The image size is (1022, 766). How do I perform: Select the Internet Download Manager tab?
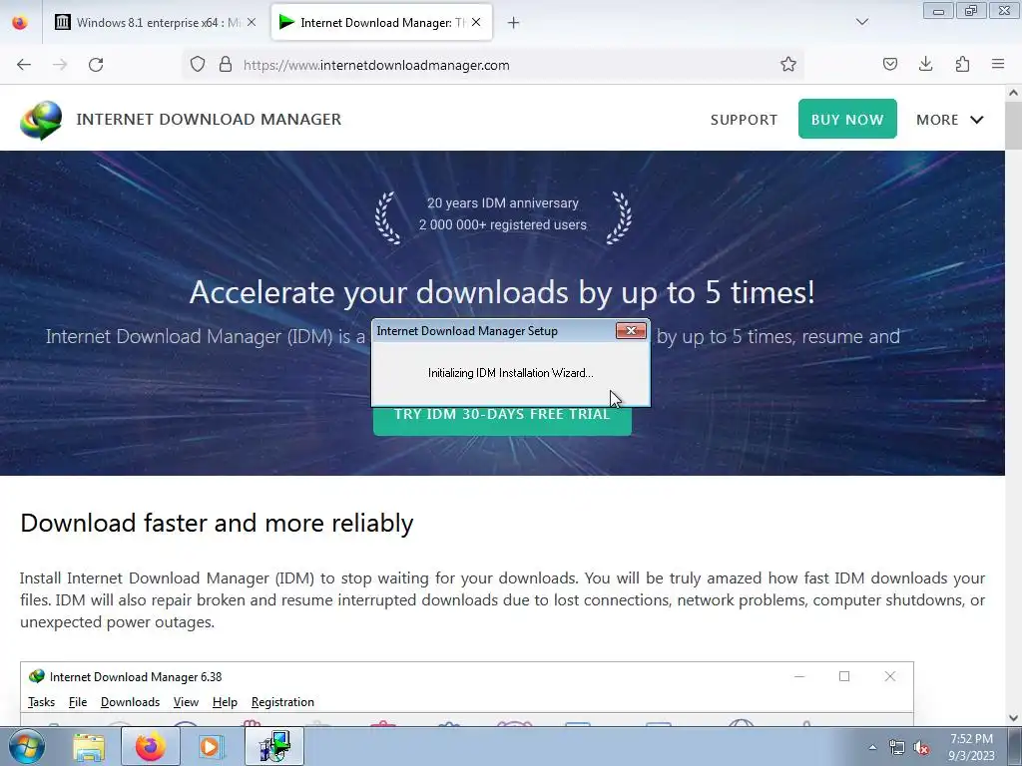pyautogui.click(x=381, y=23)
